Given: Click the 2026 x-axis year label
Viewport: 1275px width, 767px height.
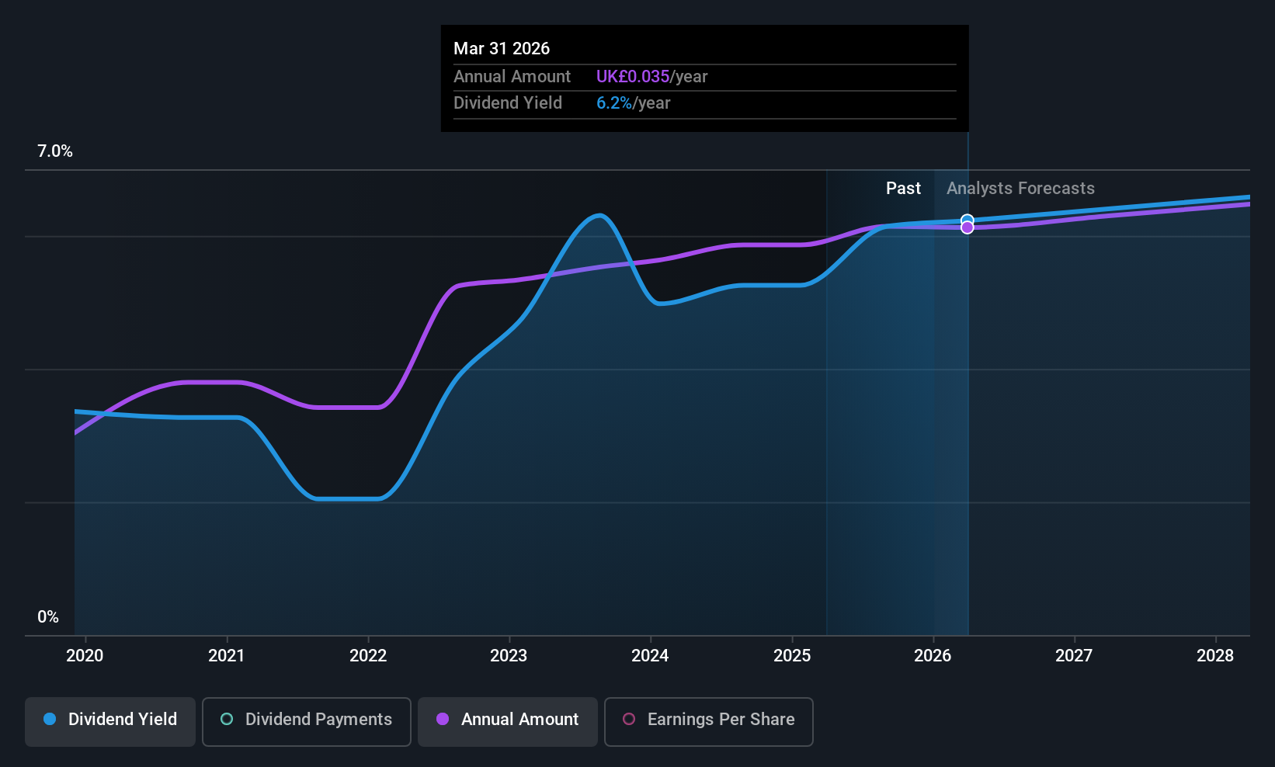Looking at the screenshot, I should tap(933, 655).
